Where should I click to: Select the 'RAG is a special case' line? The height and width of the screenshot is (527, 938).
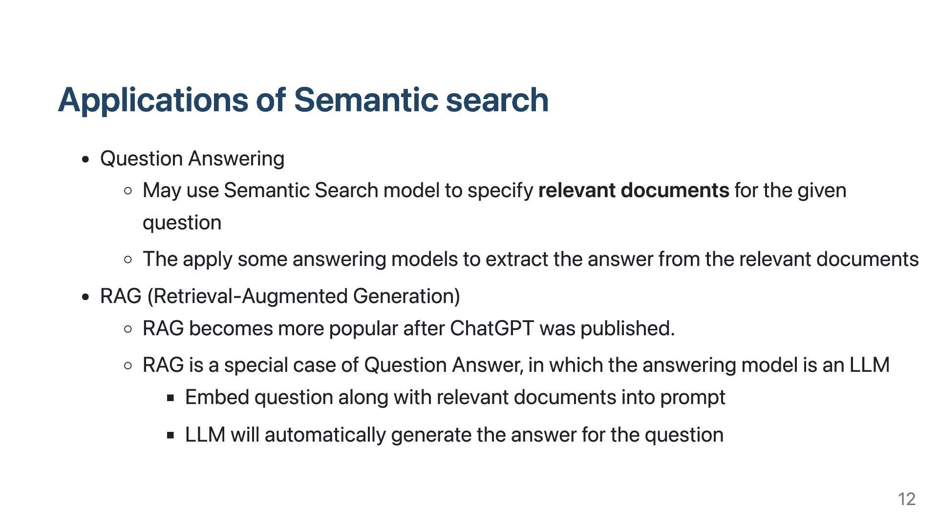pos(516,365)
